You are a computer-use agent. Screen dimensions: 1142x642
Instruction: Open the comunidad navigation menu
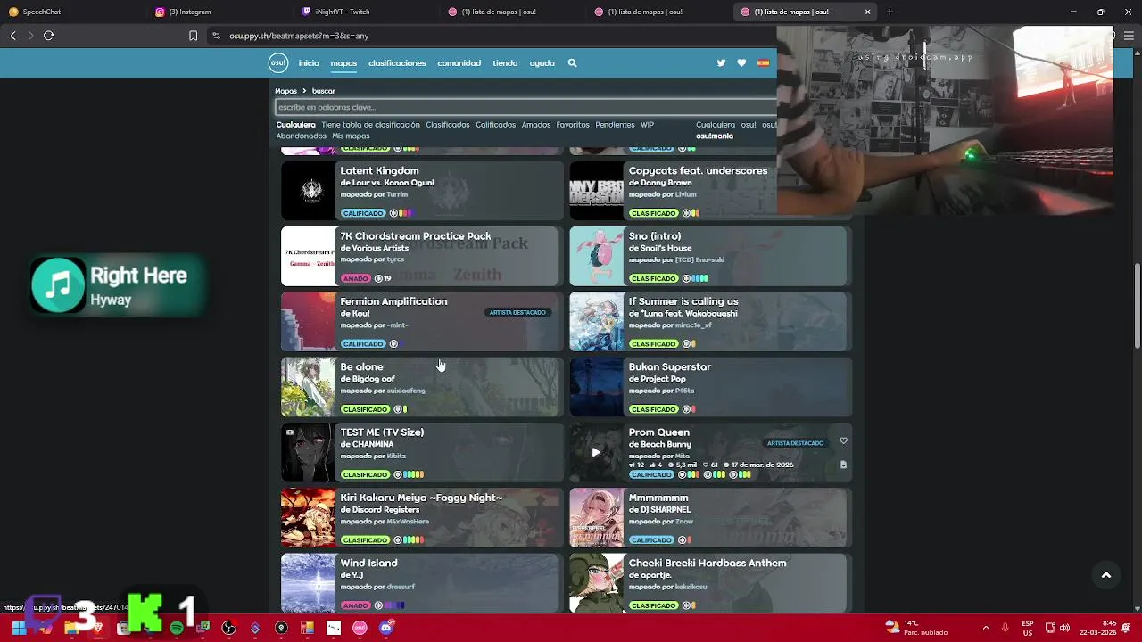click(459, 63)
